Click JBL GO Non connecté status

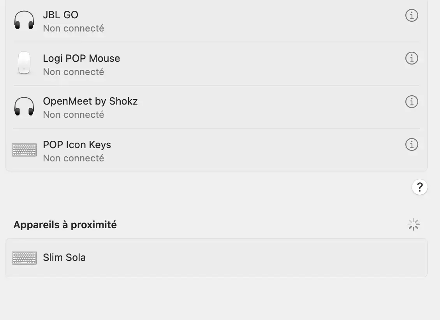74,28
